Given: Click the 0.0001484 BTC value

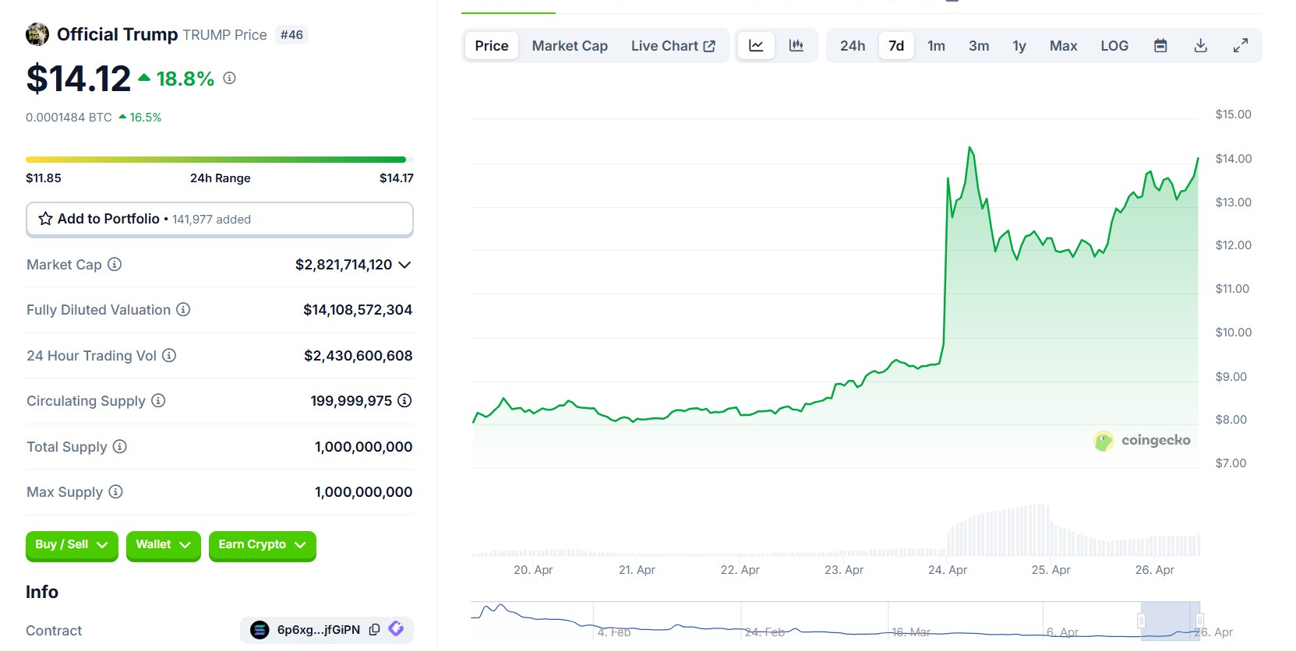Looking at the screenshot, I should tap(69, 118).
